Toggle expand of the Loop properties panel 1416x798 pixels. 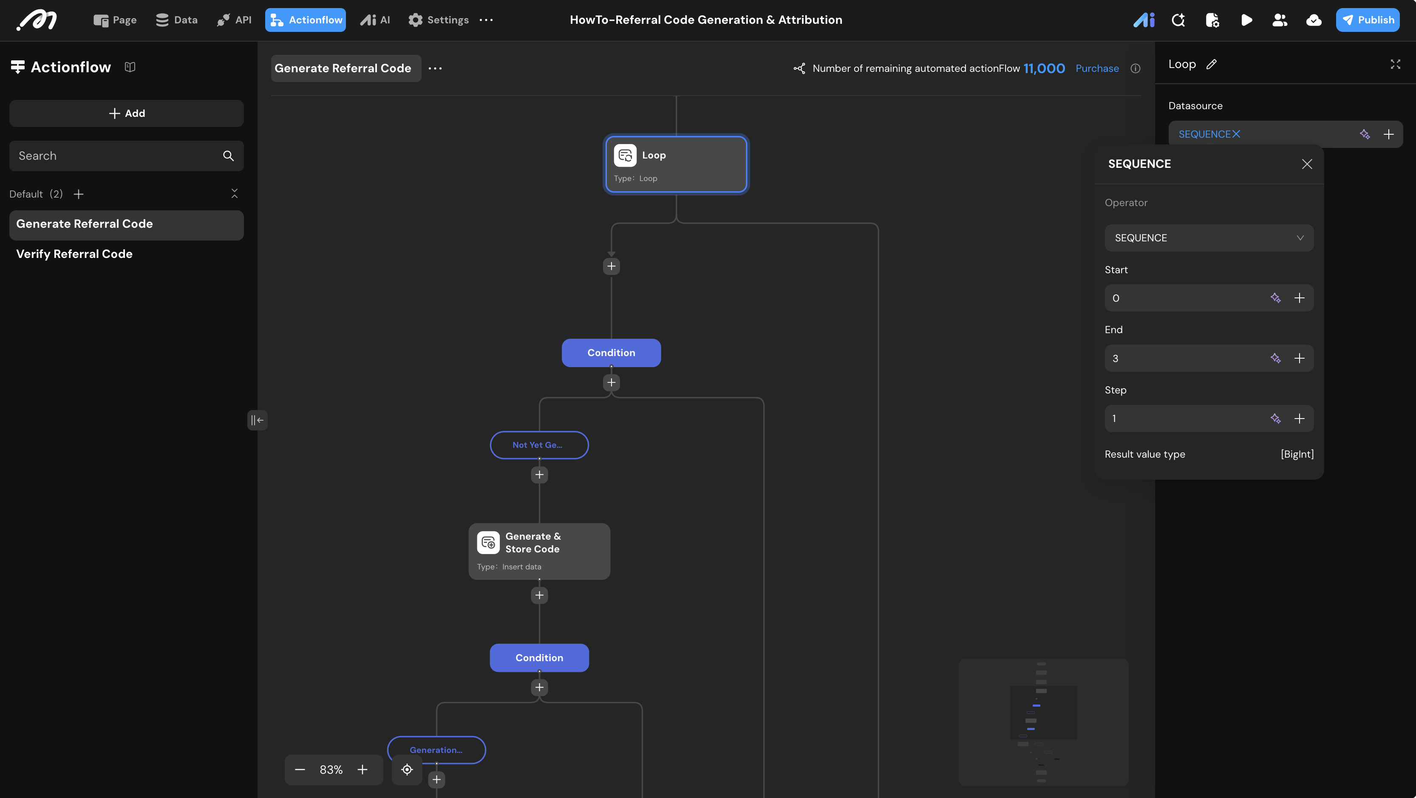1395,64
